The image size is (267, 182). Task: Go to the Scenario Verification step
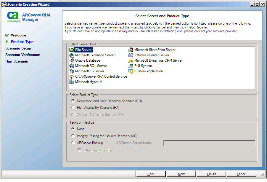point(23,55)
